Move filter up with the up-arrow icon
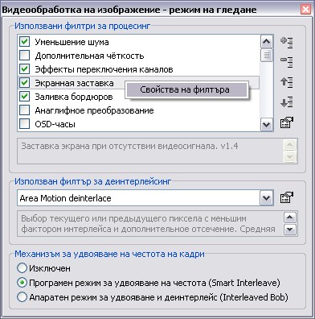315x319 pixels. pos(287,82)
